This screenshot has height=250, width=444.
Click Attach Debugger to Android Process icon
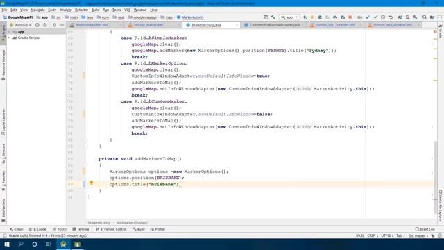343,17
